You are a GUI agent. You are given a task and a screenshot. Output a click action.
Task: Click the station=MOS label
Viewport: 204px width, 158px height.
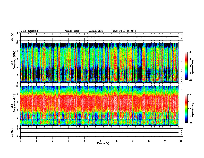point(96,31)
